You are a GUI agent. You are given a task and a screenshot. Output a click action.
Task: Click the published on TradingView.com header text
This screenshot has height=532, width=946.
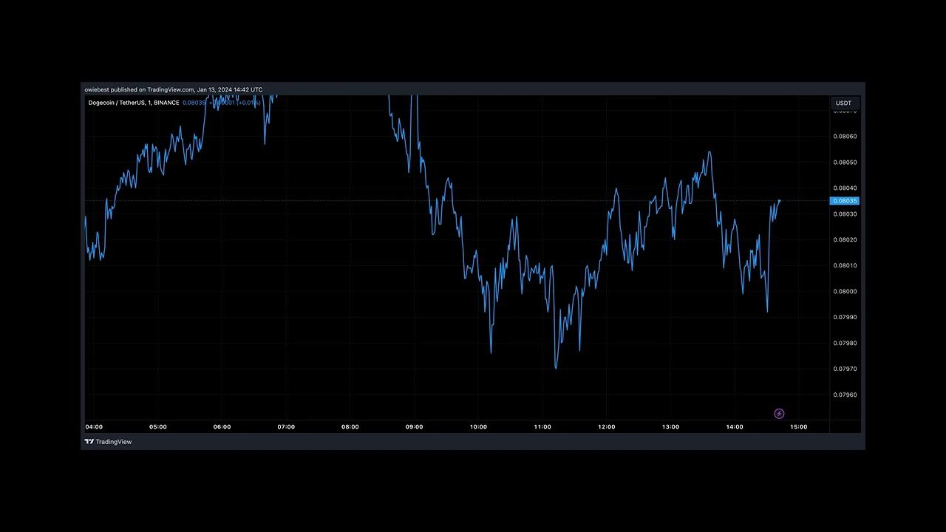click(173, 89)
